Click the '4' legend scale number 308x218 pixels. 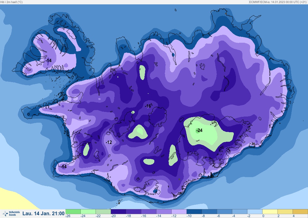pyautogui.click(x=294, y=216)
